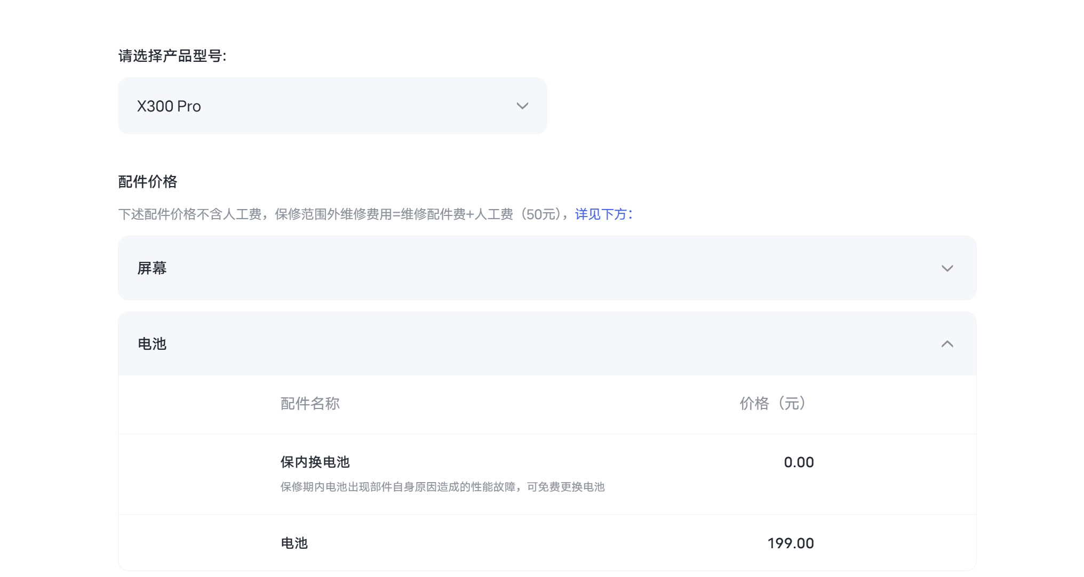Click the 199.00 battery price
The width and height of the screenshot is (1084, 577).
[790, 543]
